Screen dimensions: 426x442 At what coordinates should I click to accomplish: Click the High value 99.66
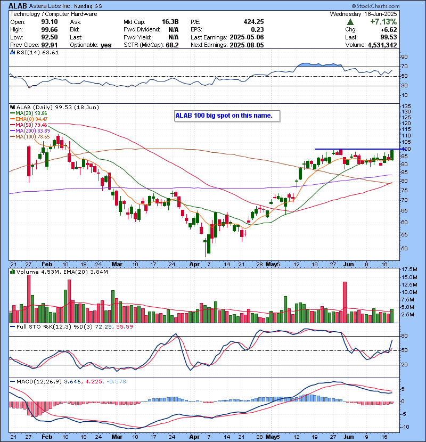pos(50,30)
